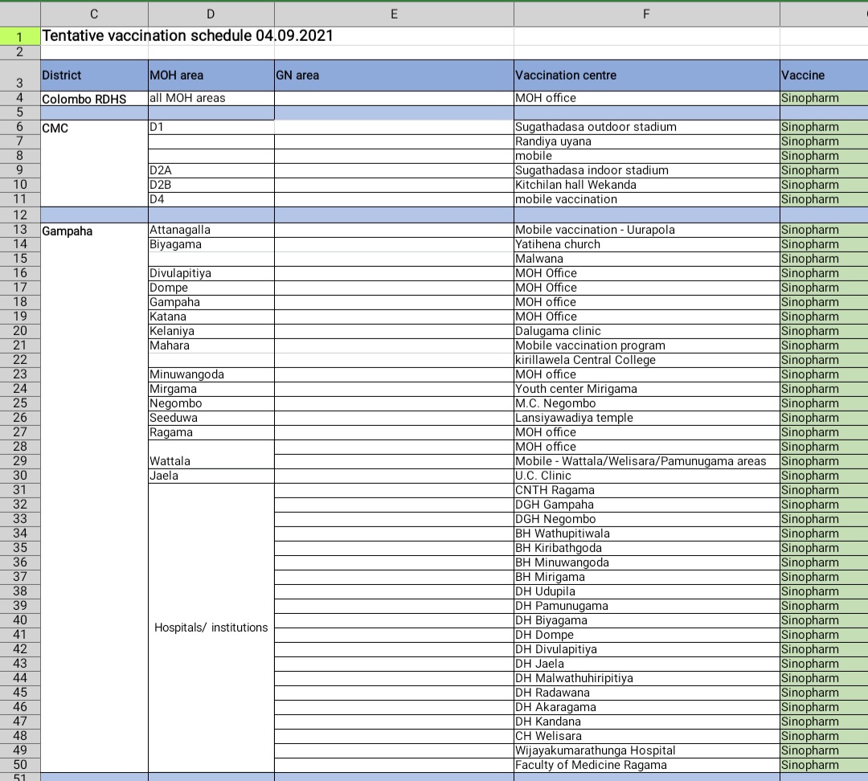Select row 1 header
Screen dimensions: 868x781
click(x=20, y=36)
